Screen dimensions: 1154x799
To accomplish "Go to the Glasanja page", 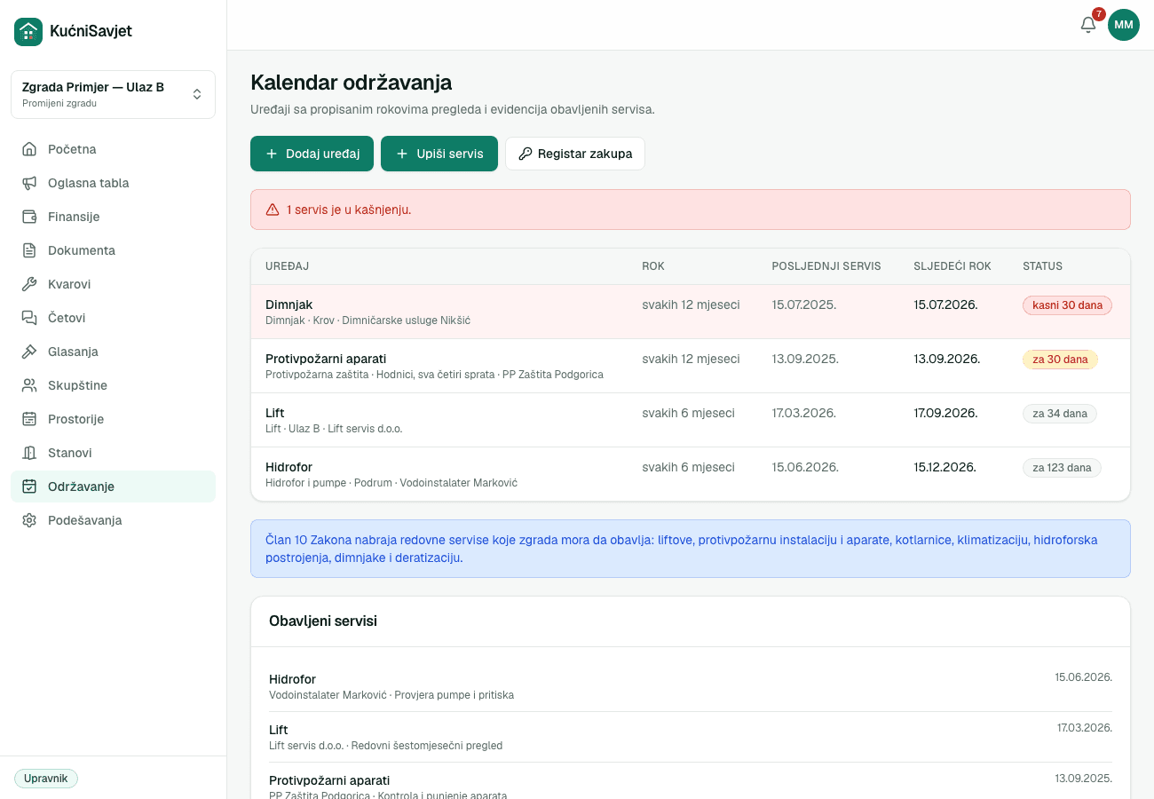I will point(113,352).
